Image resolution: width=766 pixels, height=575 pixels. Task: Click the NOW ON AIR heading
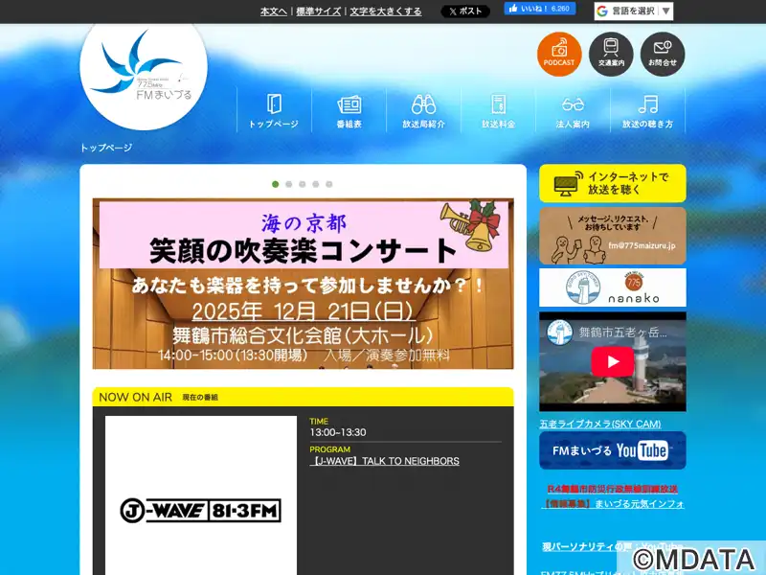coord(135,398)
